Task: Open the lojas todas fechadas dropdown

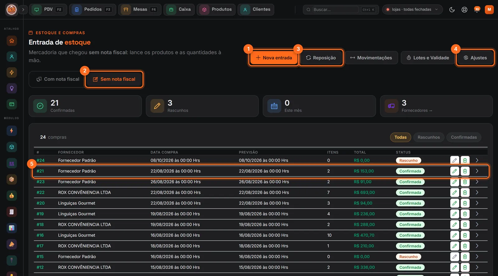Action: [412, 10]
